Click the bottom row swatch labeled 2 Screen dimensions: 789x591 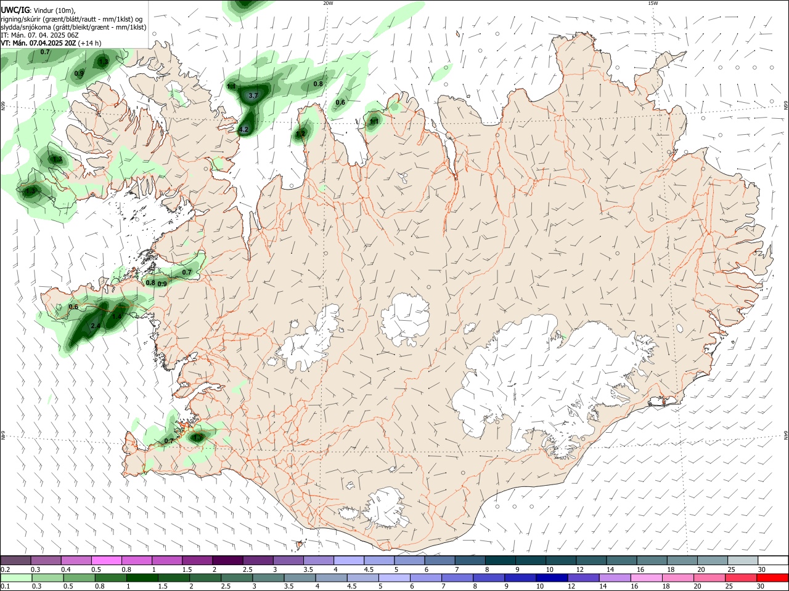(x=205, y=577)
